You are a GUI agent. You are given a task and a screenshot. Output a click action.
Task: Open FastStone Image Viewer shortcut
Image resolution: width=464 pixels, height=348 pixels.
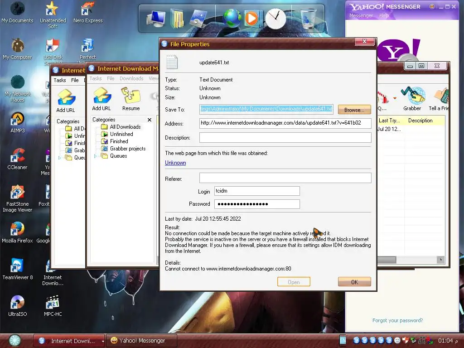pyautogui.click(x=17, y=198)
